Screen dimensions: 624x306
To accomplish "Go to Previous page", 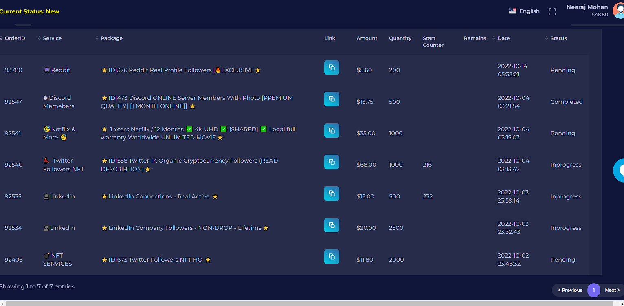I will coord(570,290).
